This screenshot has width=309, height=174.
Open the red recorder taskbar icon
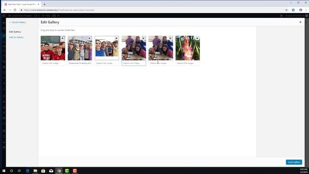coord(75,171)
